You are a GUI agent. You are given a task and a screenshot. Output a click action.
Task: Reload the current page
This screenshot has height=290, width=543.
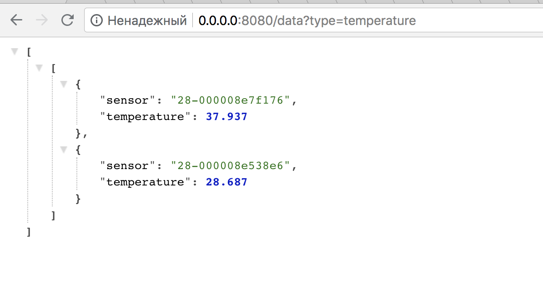click(67, 20)
